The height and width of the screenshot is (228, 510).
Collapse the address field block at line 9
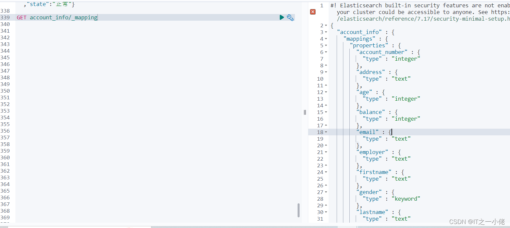[325, 72]
